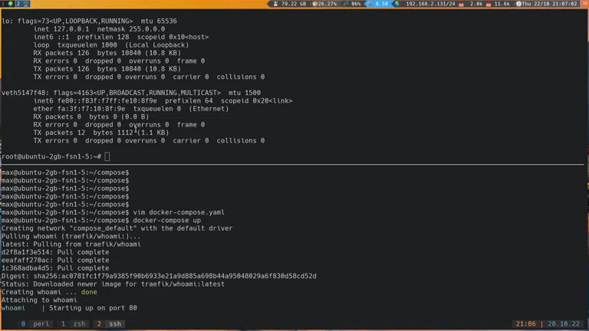This screenshot has height=331, width=589.
Task: Click the 21:06 time in tmux status bar
Action: (x=525, y=324)
